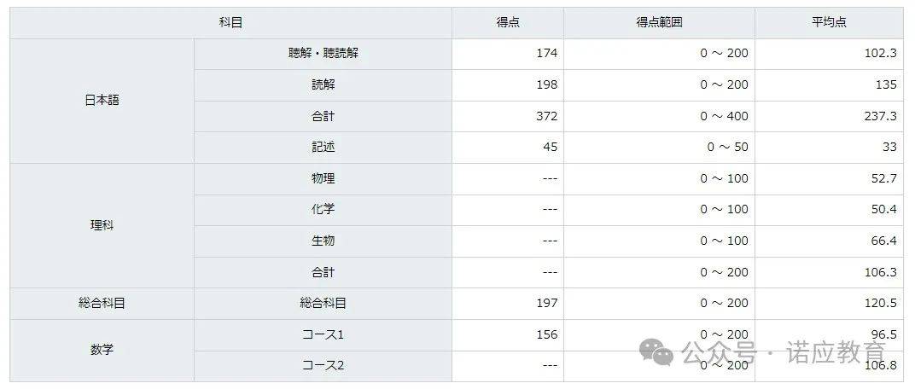Image resolution: width=915 pixels, height=389 pixels.
Task: Click the 物理 row label
Action: [323, 178]
